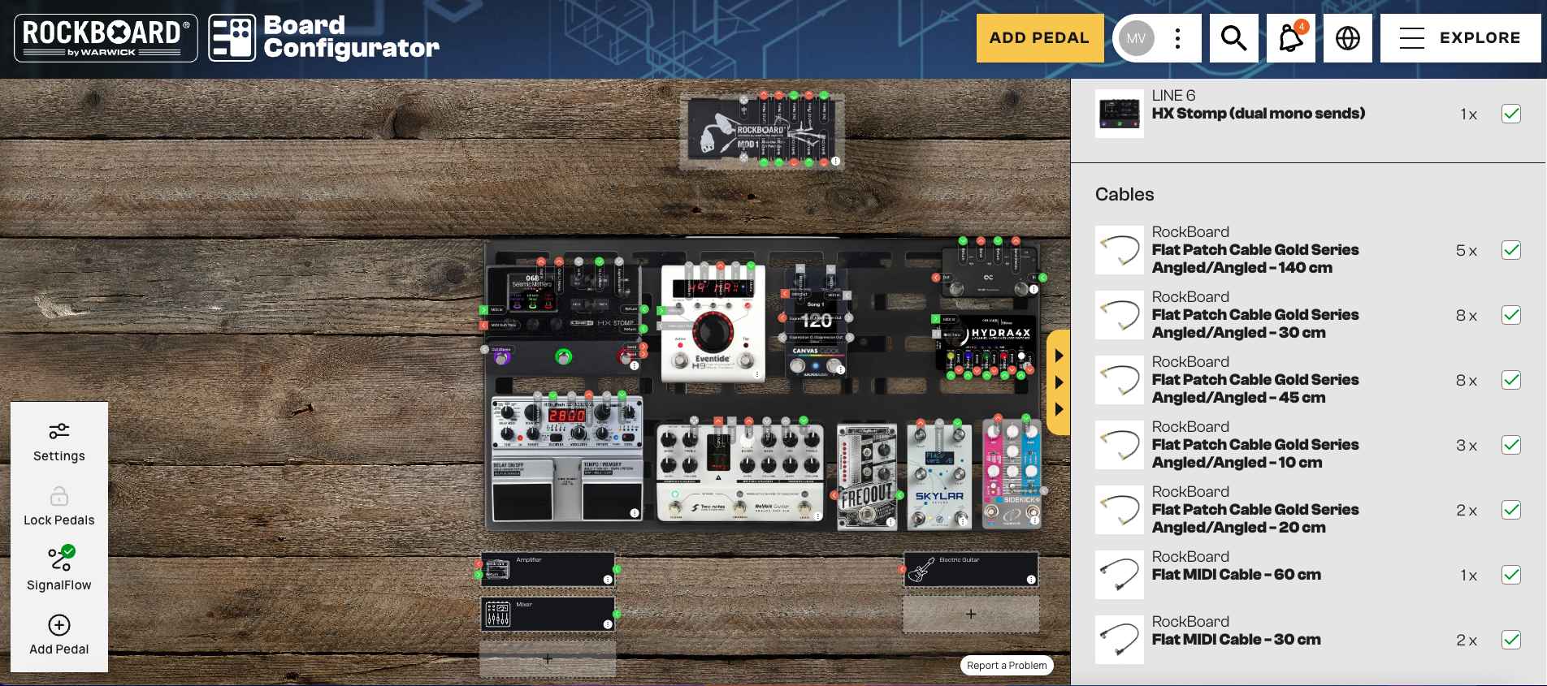This screenshot has height=686, width=1547.
Task: Toggle the SignalFlow icon
Action: 60,559
